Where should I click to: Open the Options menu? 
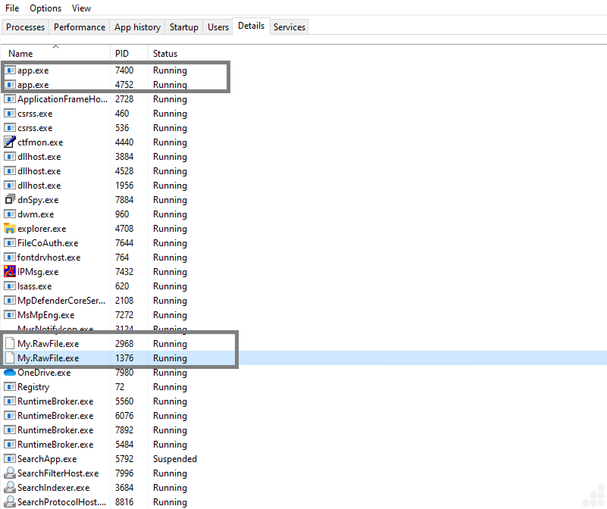[45, 8]
